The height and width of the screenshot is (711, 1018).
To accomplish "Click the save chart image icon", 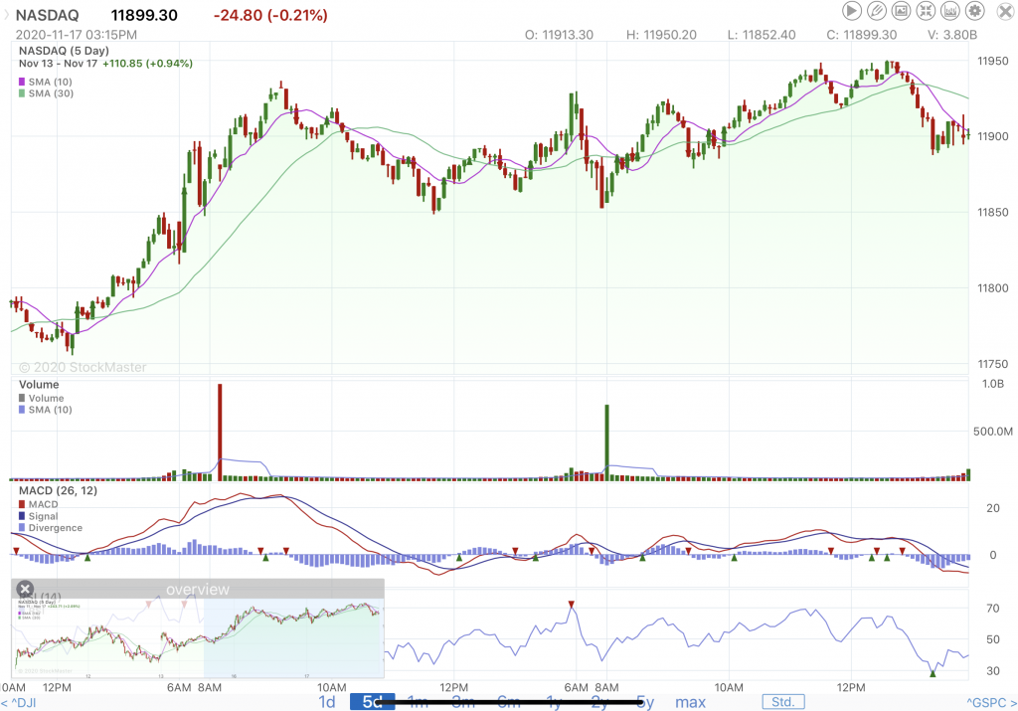I will point(902,11).
